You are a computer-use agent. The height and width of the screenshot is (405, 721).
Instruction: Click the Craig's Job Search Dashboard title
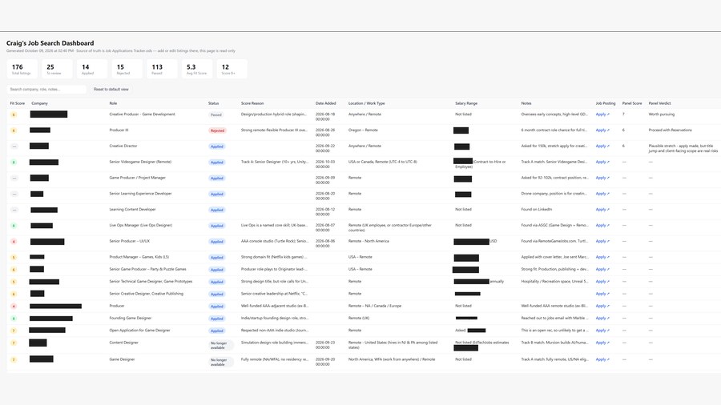coord(50,43)
